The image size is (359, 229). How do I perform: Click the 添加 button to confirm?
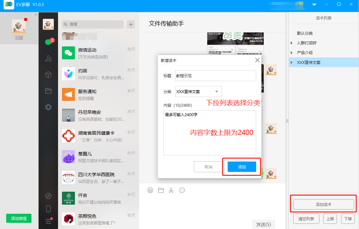pyautogui.click(x=242, y=166)
